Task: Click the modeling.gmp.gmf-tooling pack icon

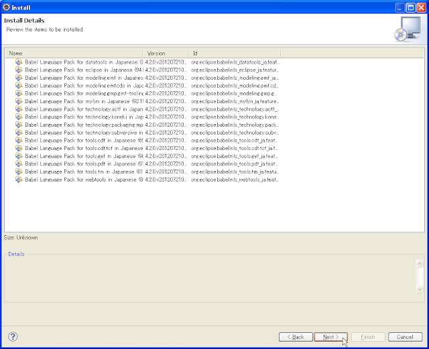Action: tap(19, 93)
